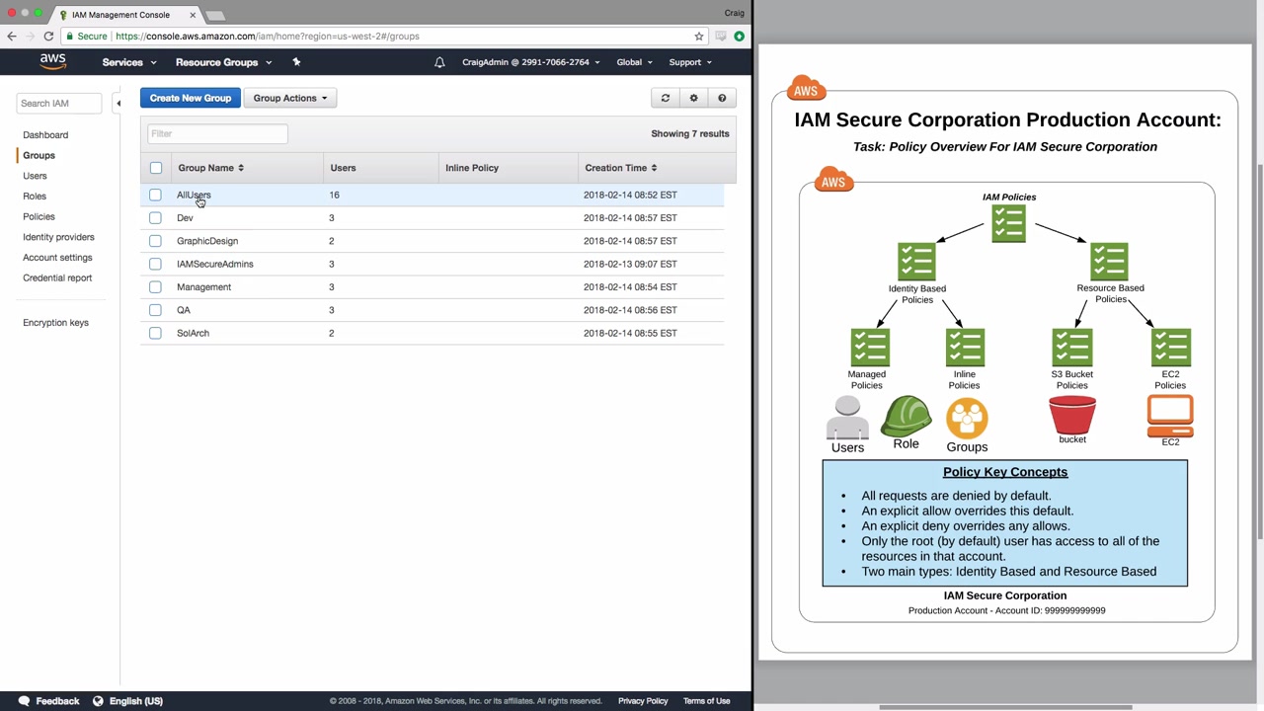
Task: Focus the Search IAM field
Action: tap(58, 103)
